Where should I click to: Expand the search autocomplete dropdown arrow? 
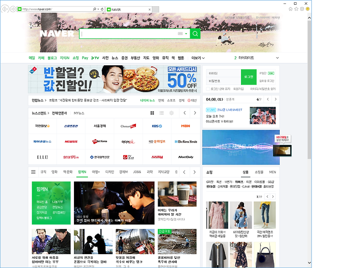tap(186, 34)
